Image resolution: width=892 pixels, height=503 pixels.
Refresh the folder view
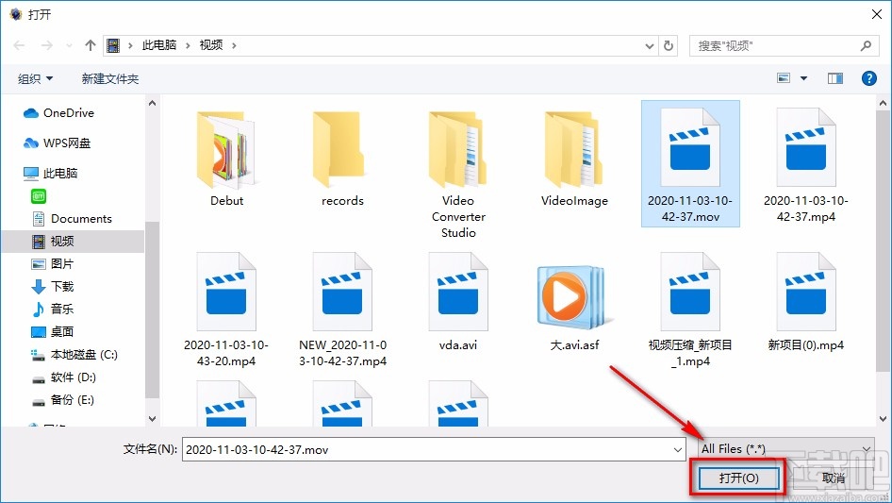[669, 46]
